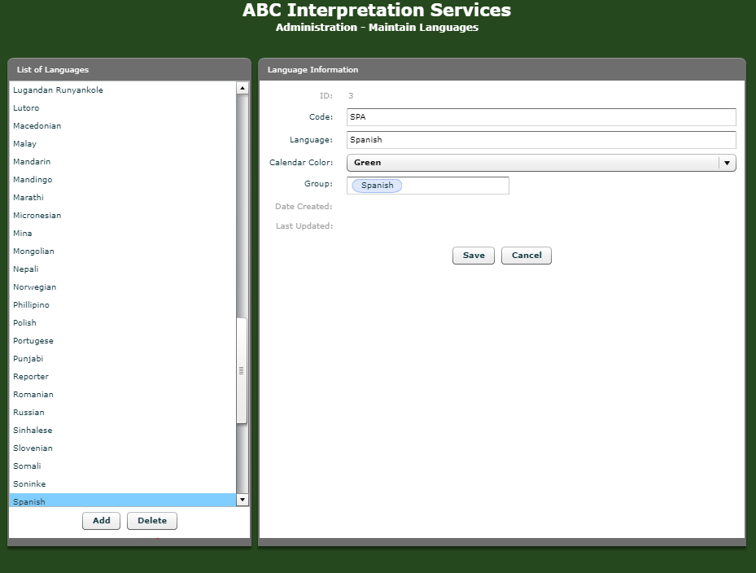The image size is (756, 573).
Task: Click the Delete language button
Action: [x=152, y=521]
